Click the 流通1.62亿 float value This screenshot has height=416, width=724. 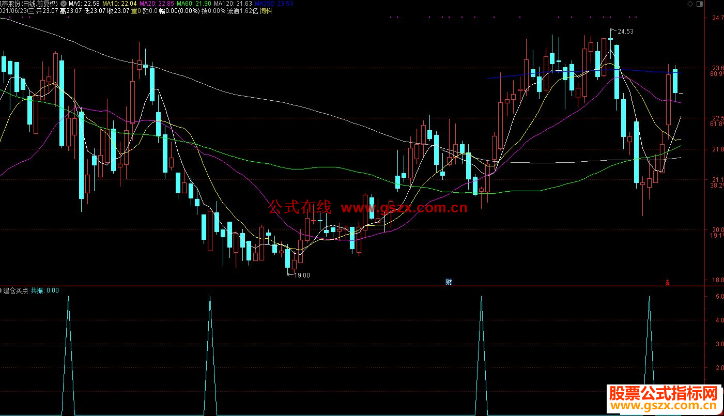(242, 11)
